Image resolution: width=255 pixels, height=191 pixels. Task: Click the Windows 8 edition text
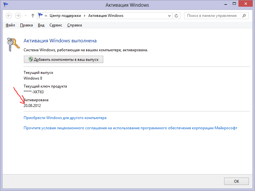33,78
